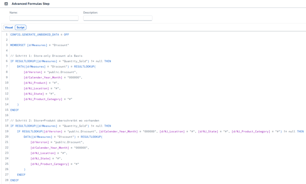Click [d/NJ_Location] on line 11

(36, 88)
